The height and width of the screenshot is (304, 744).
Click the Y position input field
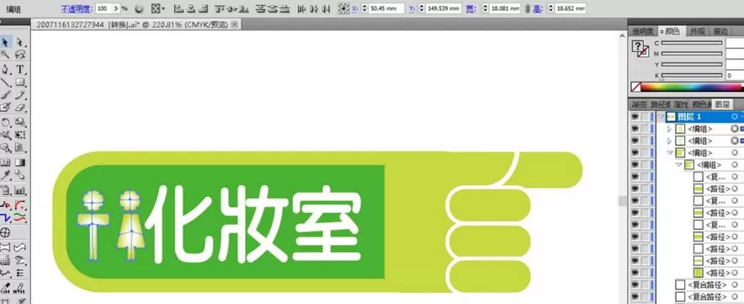[x=444, y=8]
